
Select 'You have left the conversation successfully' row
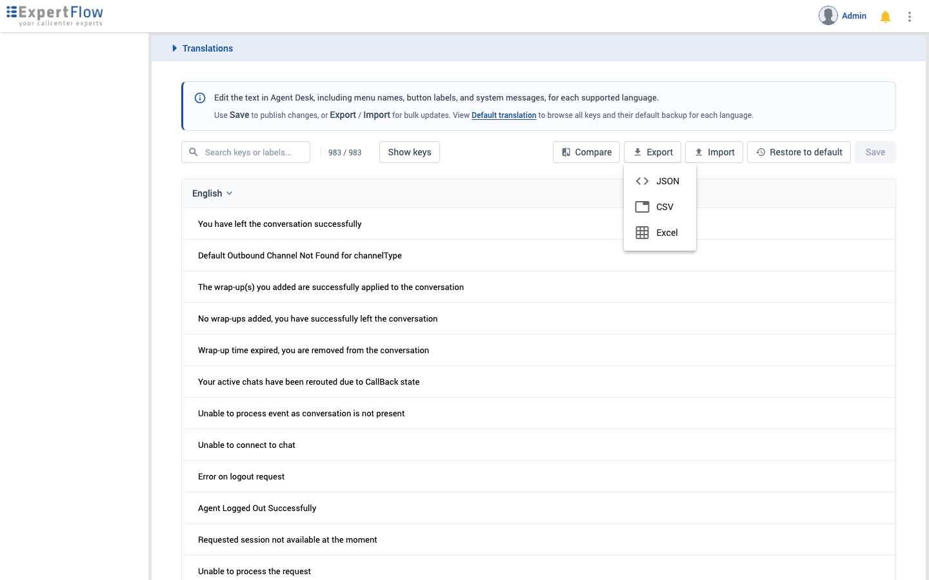coord(539,224)
